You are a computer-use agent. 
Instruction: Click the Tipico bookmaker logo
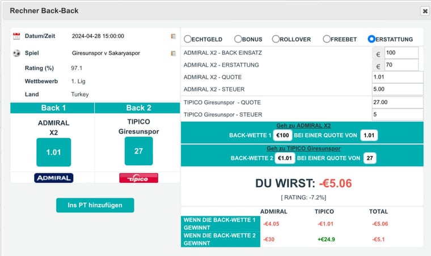(x=138, y=178)
